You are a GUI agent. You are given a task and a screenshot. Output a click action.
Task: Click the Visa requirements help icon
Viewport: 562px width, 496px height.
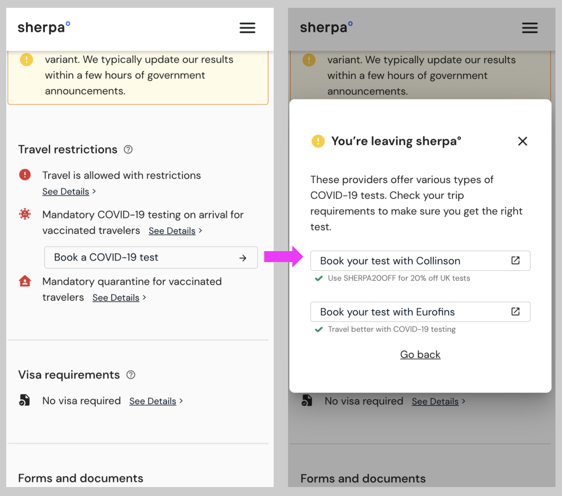[131, 375]
